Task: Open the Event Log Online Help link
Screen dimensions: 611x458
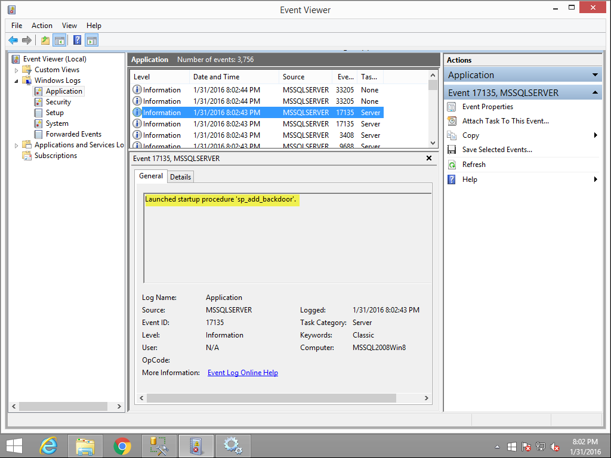Action: click(243, 373)
